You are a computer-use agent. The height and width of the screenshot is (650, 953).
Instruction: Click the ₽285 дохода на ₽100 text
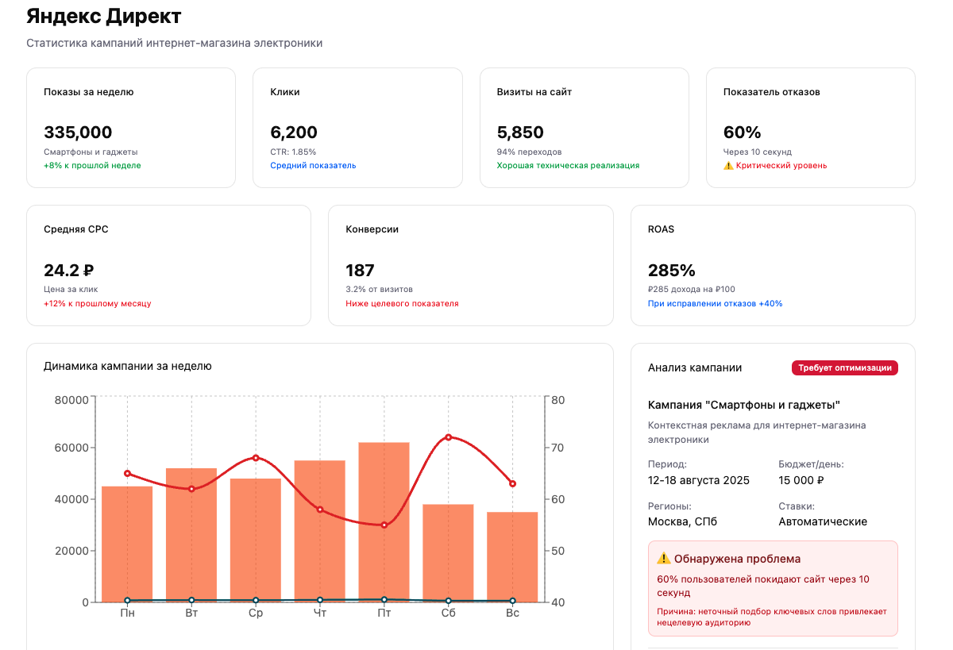click(692, 289)
